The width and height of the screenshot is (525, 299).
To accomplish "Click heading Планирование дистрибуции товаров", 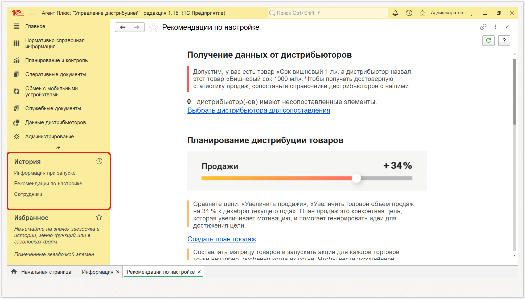I will [x=265, y=140].
